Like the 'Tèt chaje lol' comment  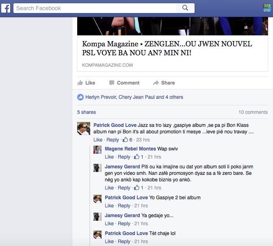pyautogui.click(x=109, y=242)
